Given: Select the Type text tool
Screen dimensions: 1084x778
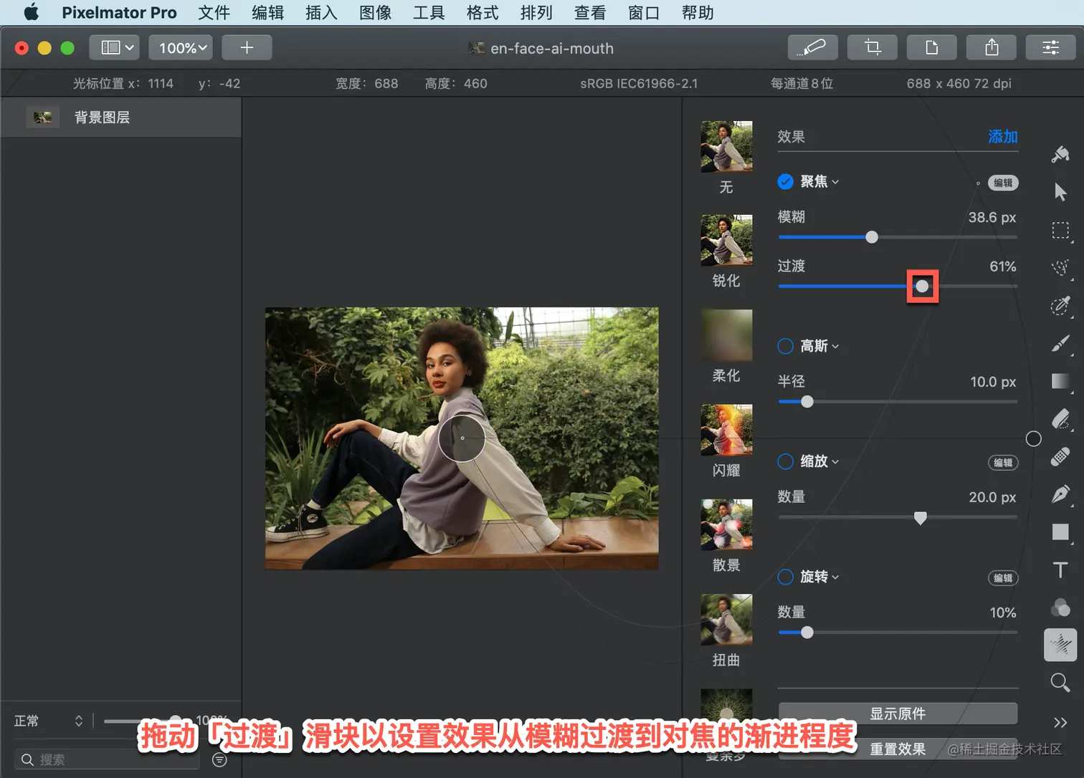Looking at the screenshot, I should [1060, 570].
